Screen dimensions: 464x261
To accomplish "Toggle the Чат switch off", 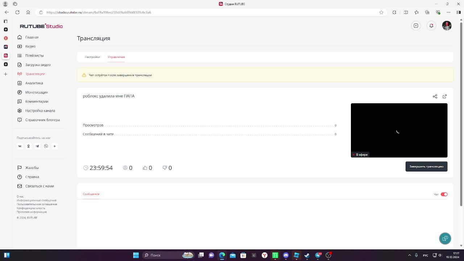I will (444, 194).
